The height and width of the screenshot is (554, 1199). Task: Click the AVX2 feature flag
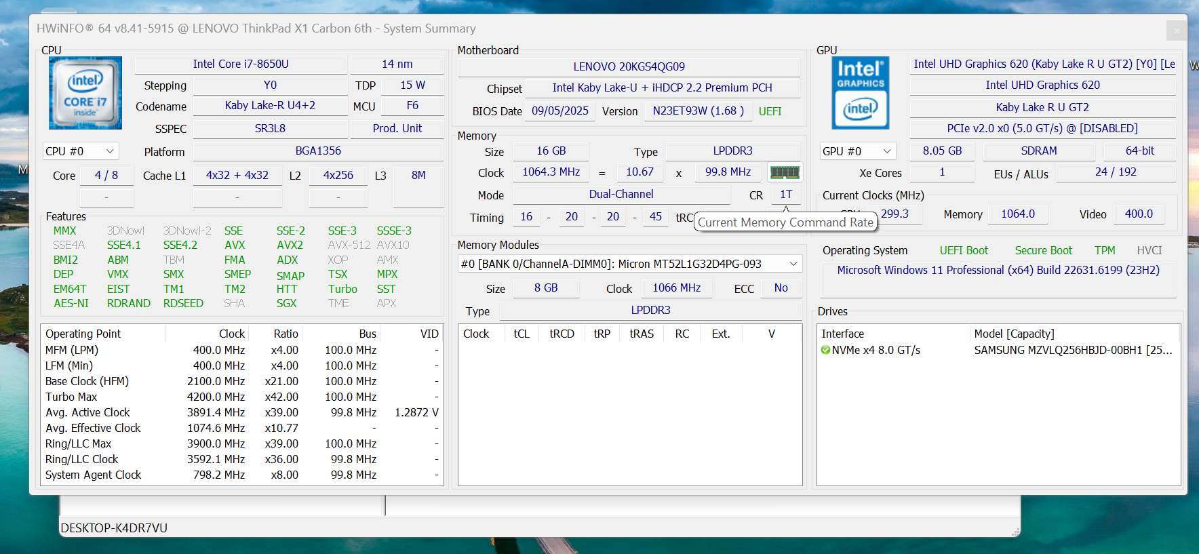point(290,245)
